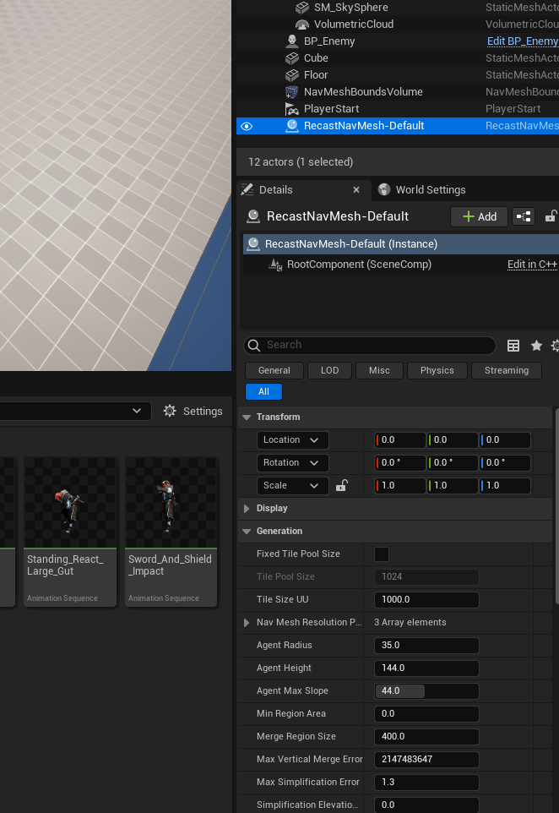Expand Nav Mesh Resolution Params array
Viewport: 559px width, 813px height.
pos(247,623)
